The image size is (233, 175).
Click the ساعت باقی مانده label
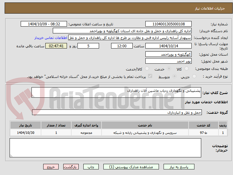pos(30,46)
